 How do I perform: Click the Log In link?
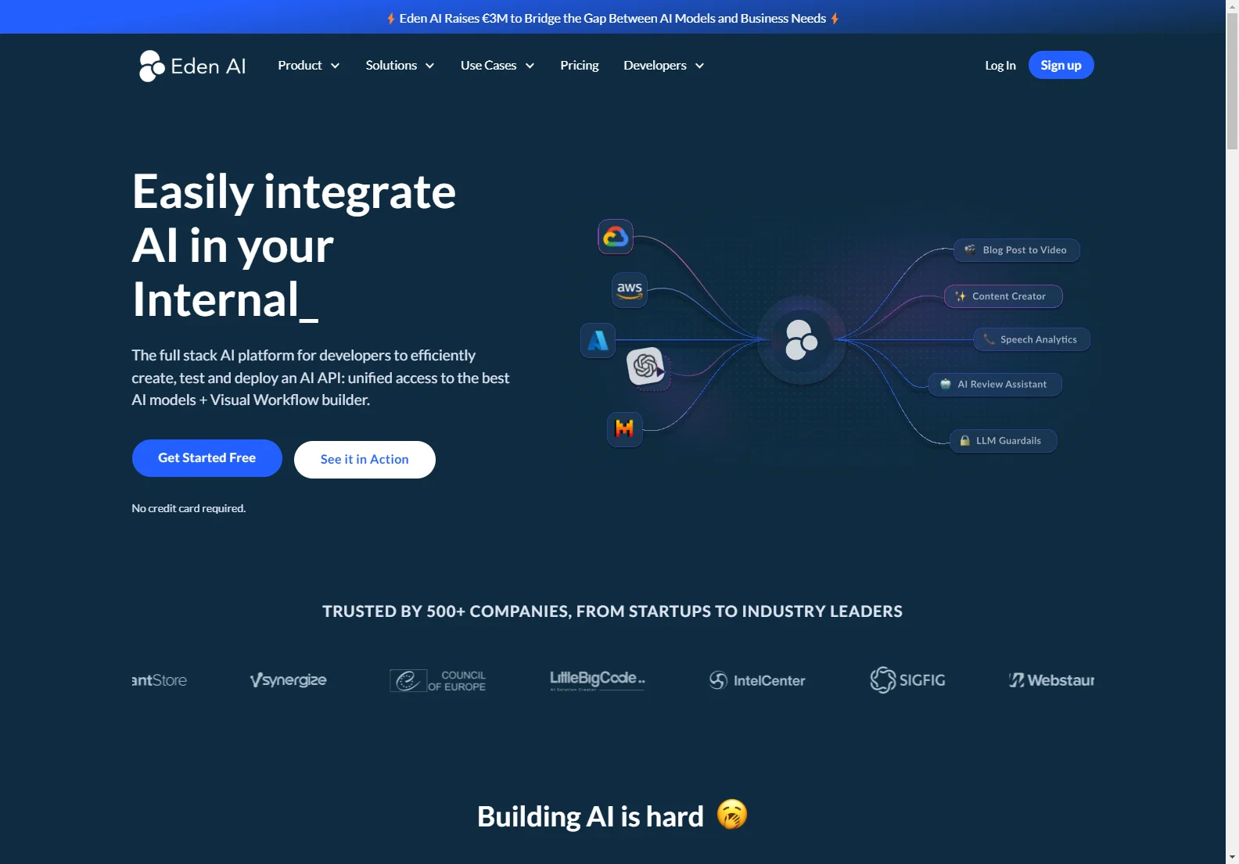(x=1000, y=66)
